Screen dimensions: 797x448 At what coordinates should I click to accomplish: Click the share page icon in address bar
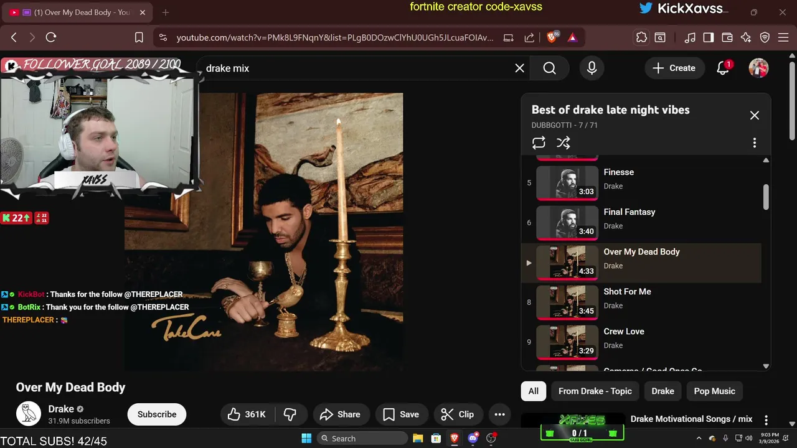[529, 38]
